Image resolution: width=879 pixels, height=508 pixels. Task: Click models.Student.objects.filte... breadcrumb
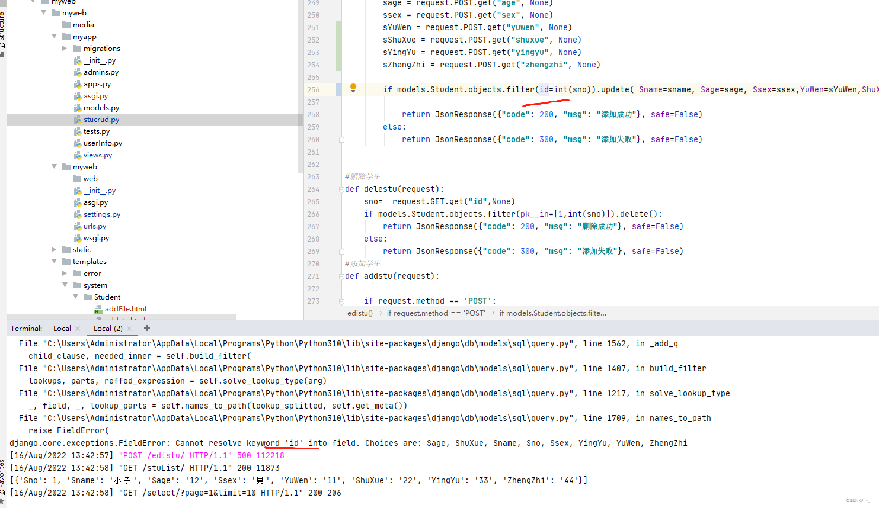[552, 313]
